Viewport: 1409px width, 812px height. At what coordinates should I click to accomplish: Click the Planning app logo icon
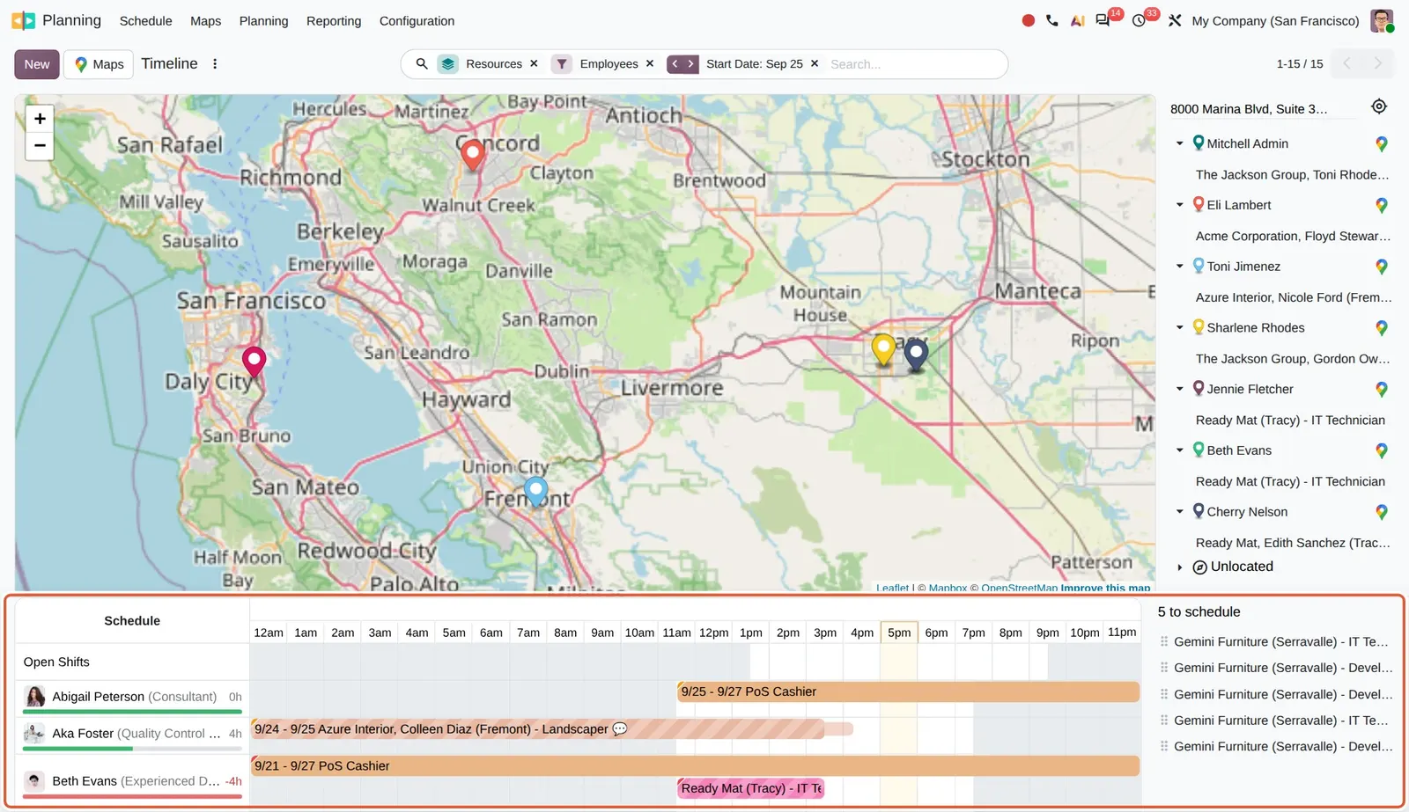pyautogui.click(x=24, y=20)
